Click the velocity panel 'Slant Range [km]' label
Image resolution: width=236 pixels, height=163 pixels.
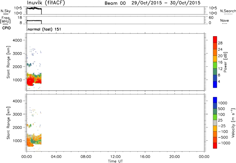click(8, 123)
